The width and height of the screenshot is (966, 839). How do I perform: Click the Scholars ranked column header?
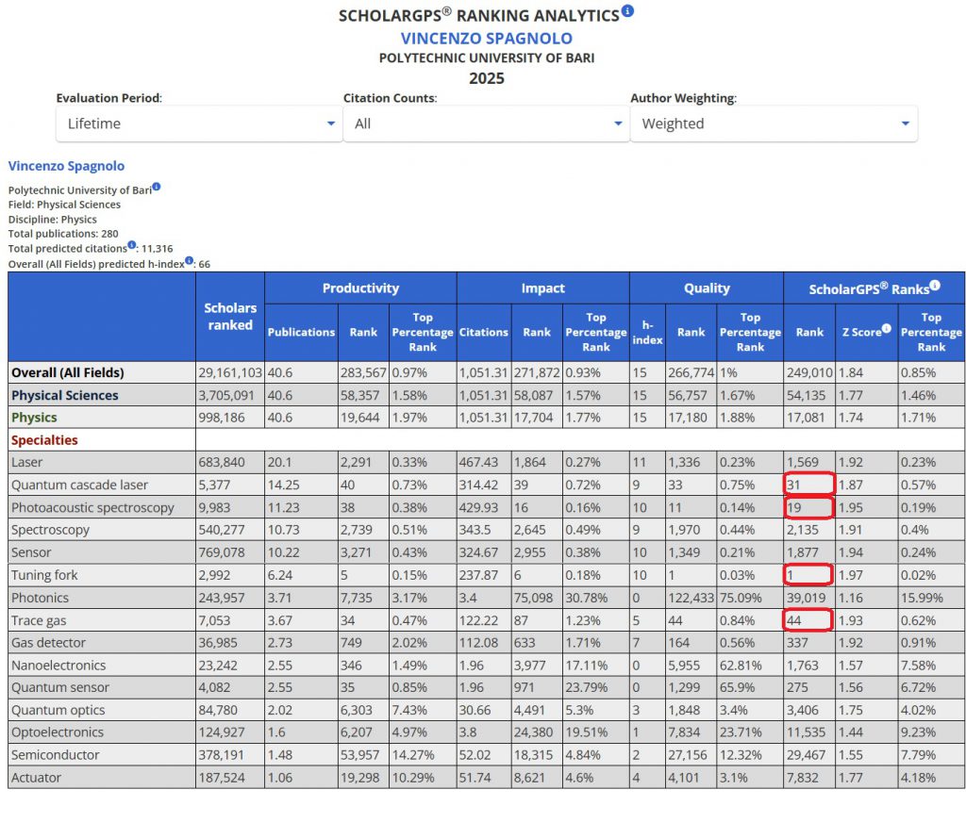(230, 317)
